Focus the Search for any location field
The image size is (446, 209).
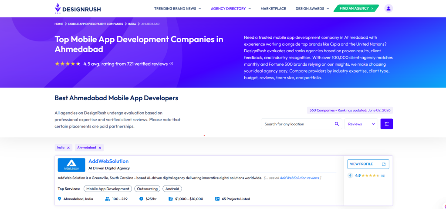click(x=301, y=124)
